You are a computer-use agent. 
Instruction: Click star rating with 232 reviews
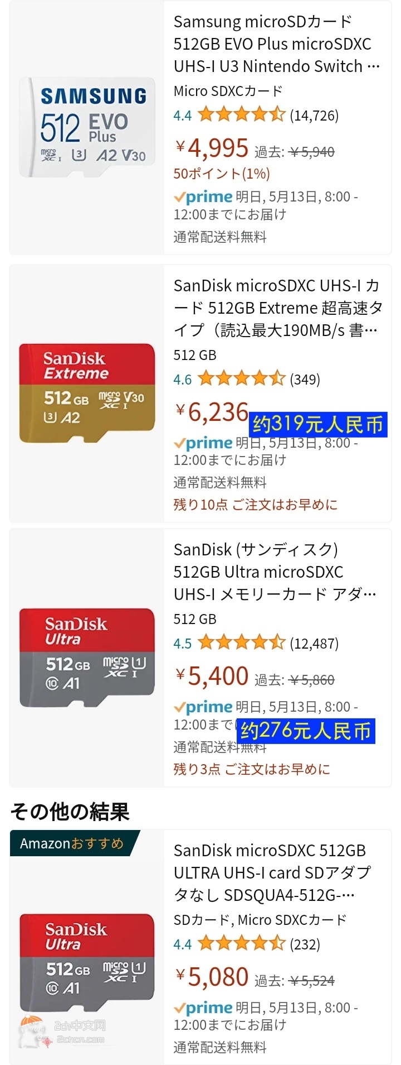(241, 944)
